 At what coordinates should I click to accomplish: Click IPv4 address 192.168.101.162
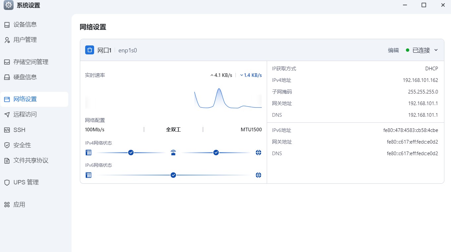421,80
